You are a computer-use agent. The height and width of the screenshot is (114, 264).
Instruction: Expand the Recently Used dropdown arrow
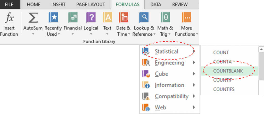click(59, 34)
